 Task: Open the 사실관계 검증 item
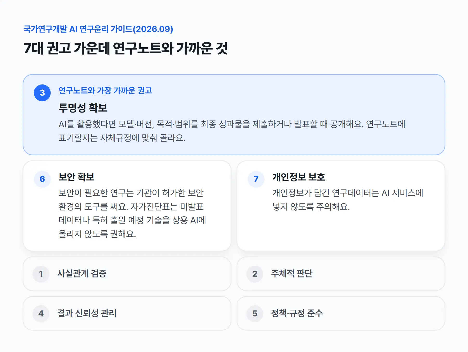(x=127, y=274)
